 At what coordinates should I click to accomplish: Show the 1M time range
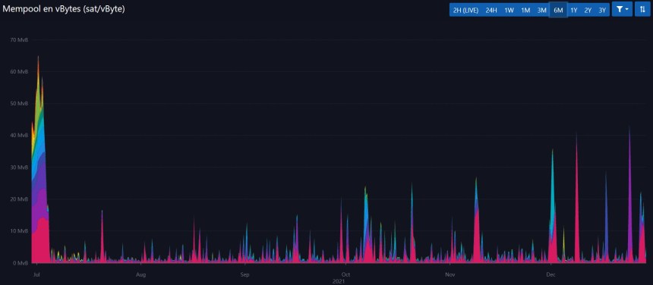click(x=525, y=10)
